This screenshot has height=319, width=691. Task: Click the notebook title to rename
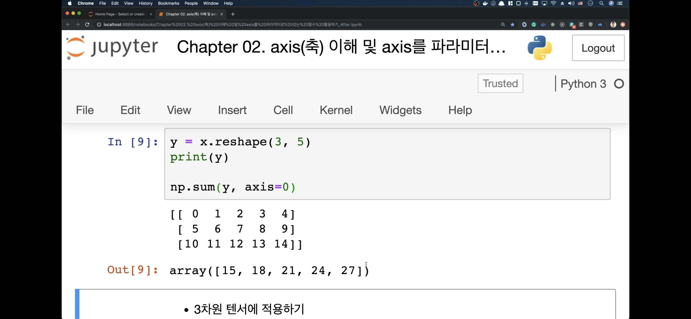point(341,47)
